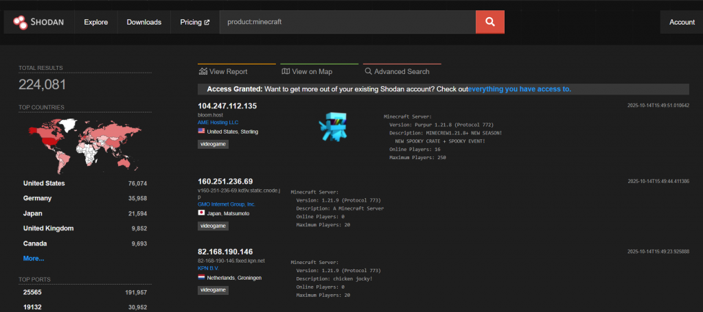Screen dimensions: 703x312
Task: Click the timestamp 2025-10-14T15:49:23.925888
Action: click(x=658, y=252)
